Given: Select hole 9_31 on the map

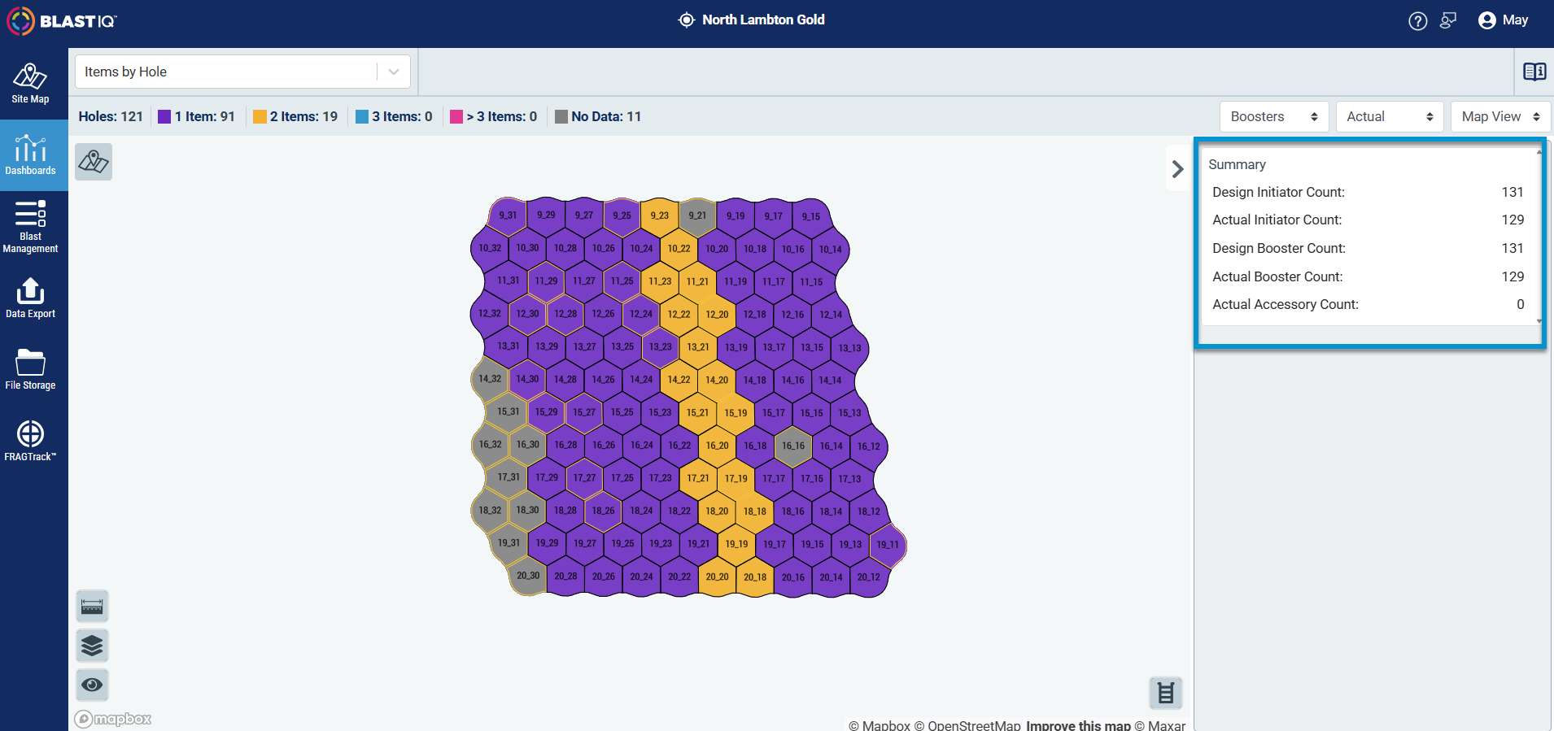Looking at the screenshot, I should [508, 215].
